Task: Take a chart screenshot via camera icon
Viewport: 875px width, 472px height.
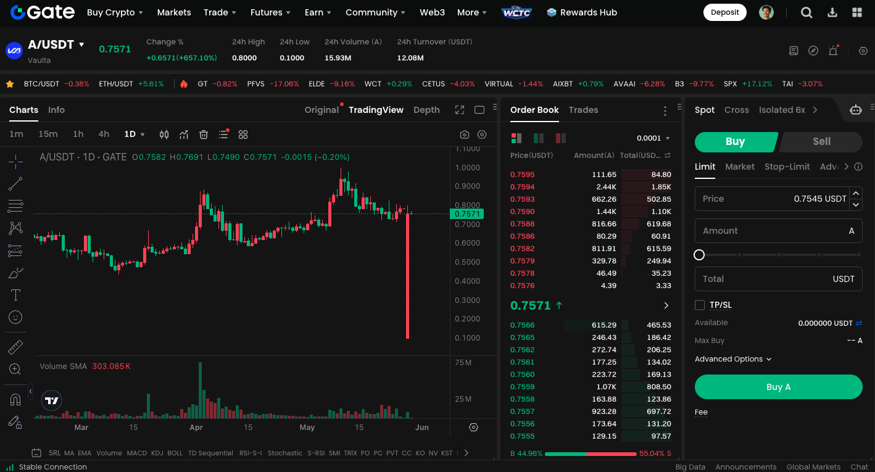Action: [464, 134]
